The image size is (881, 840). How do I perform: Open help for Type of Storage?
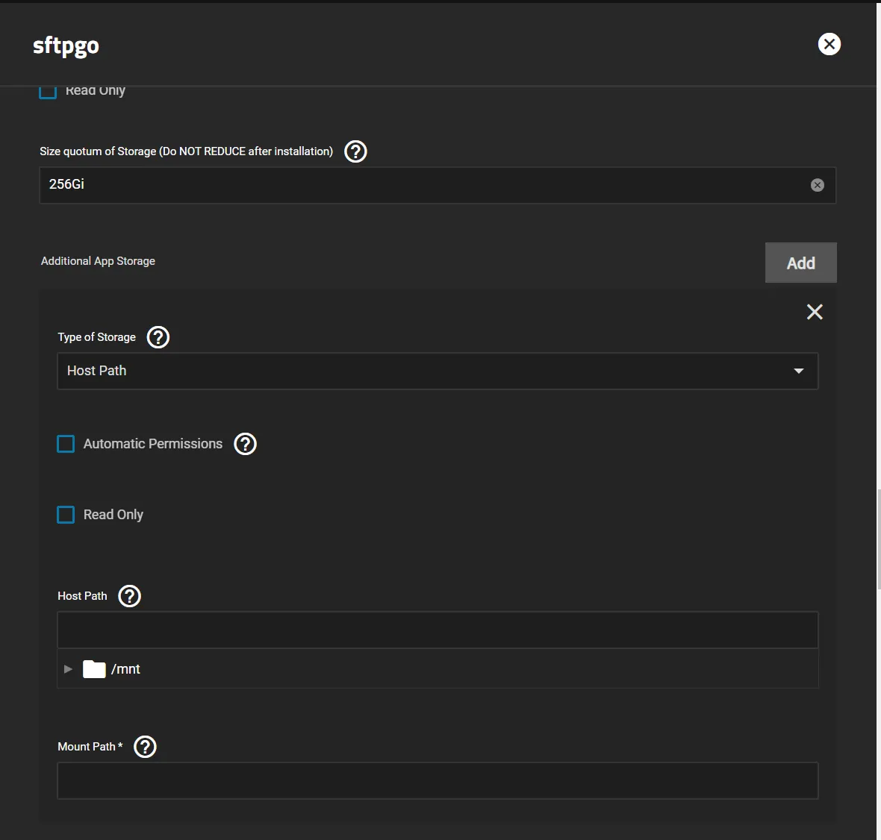coord(158,337)
